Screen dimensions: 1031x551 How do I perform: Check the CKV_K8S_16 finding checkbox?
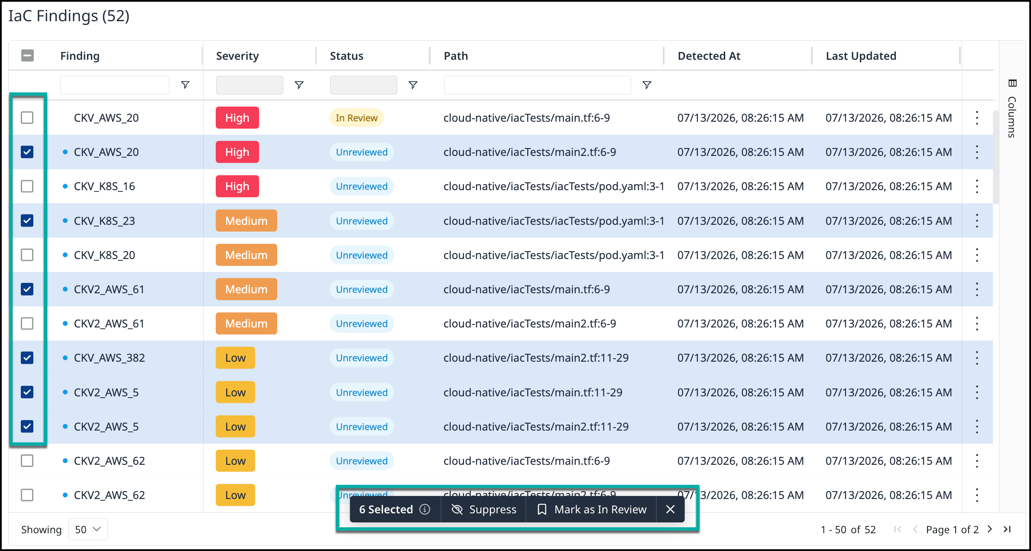[x=27, y=186]
